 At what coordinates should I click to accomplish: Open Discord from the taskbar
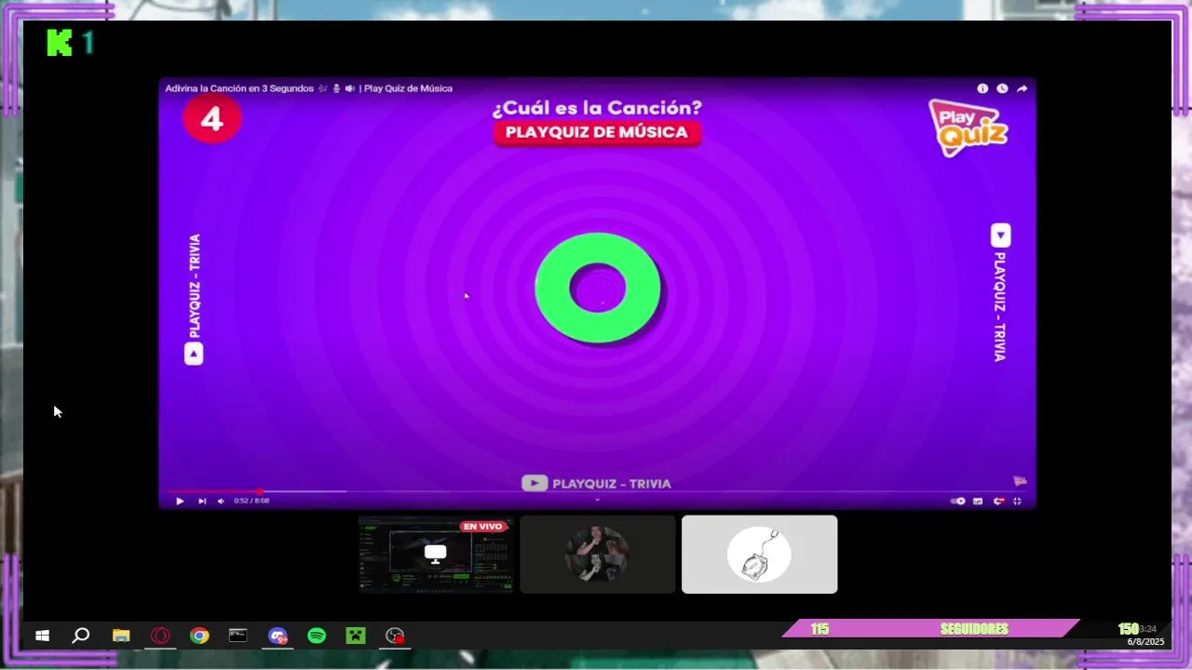(278, 636)
